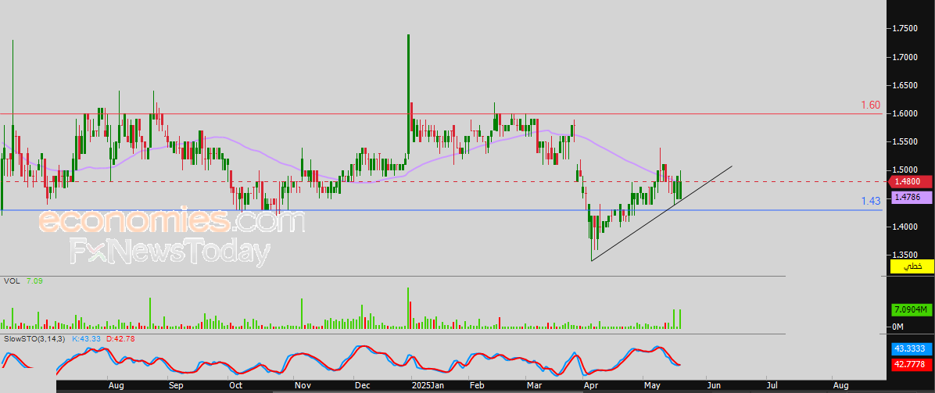Click the red 42.7778 stochastic D tag
Screen dimensions: 935x393
pyautogui.click(x=912, y=365)
